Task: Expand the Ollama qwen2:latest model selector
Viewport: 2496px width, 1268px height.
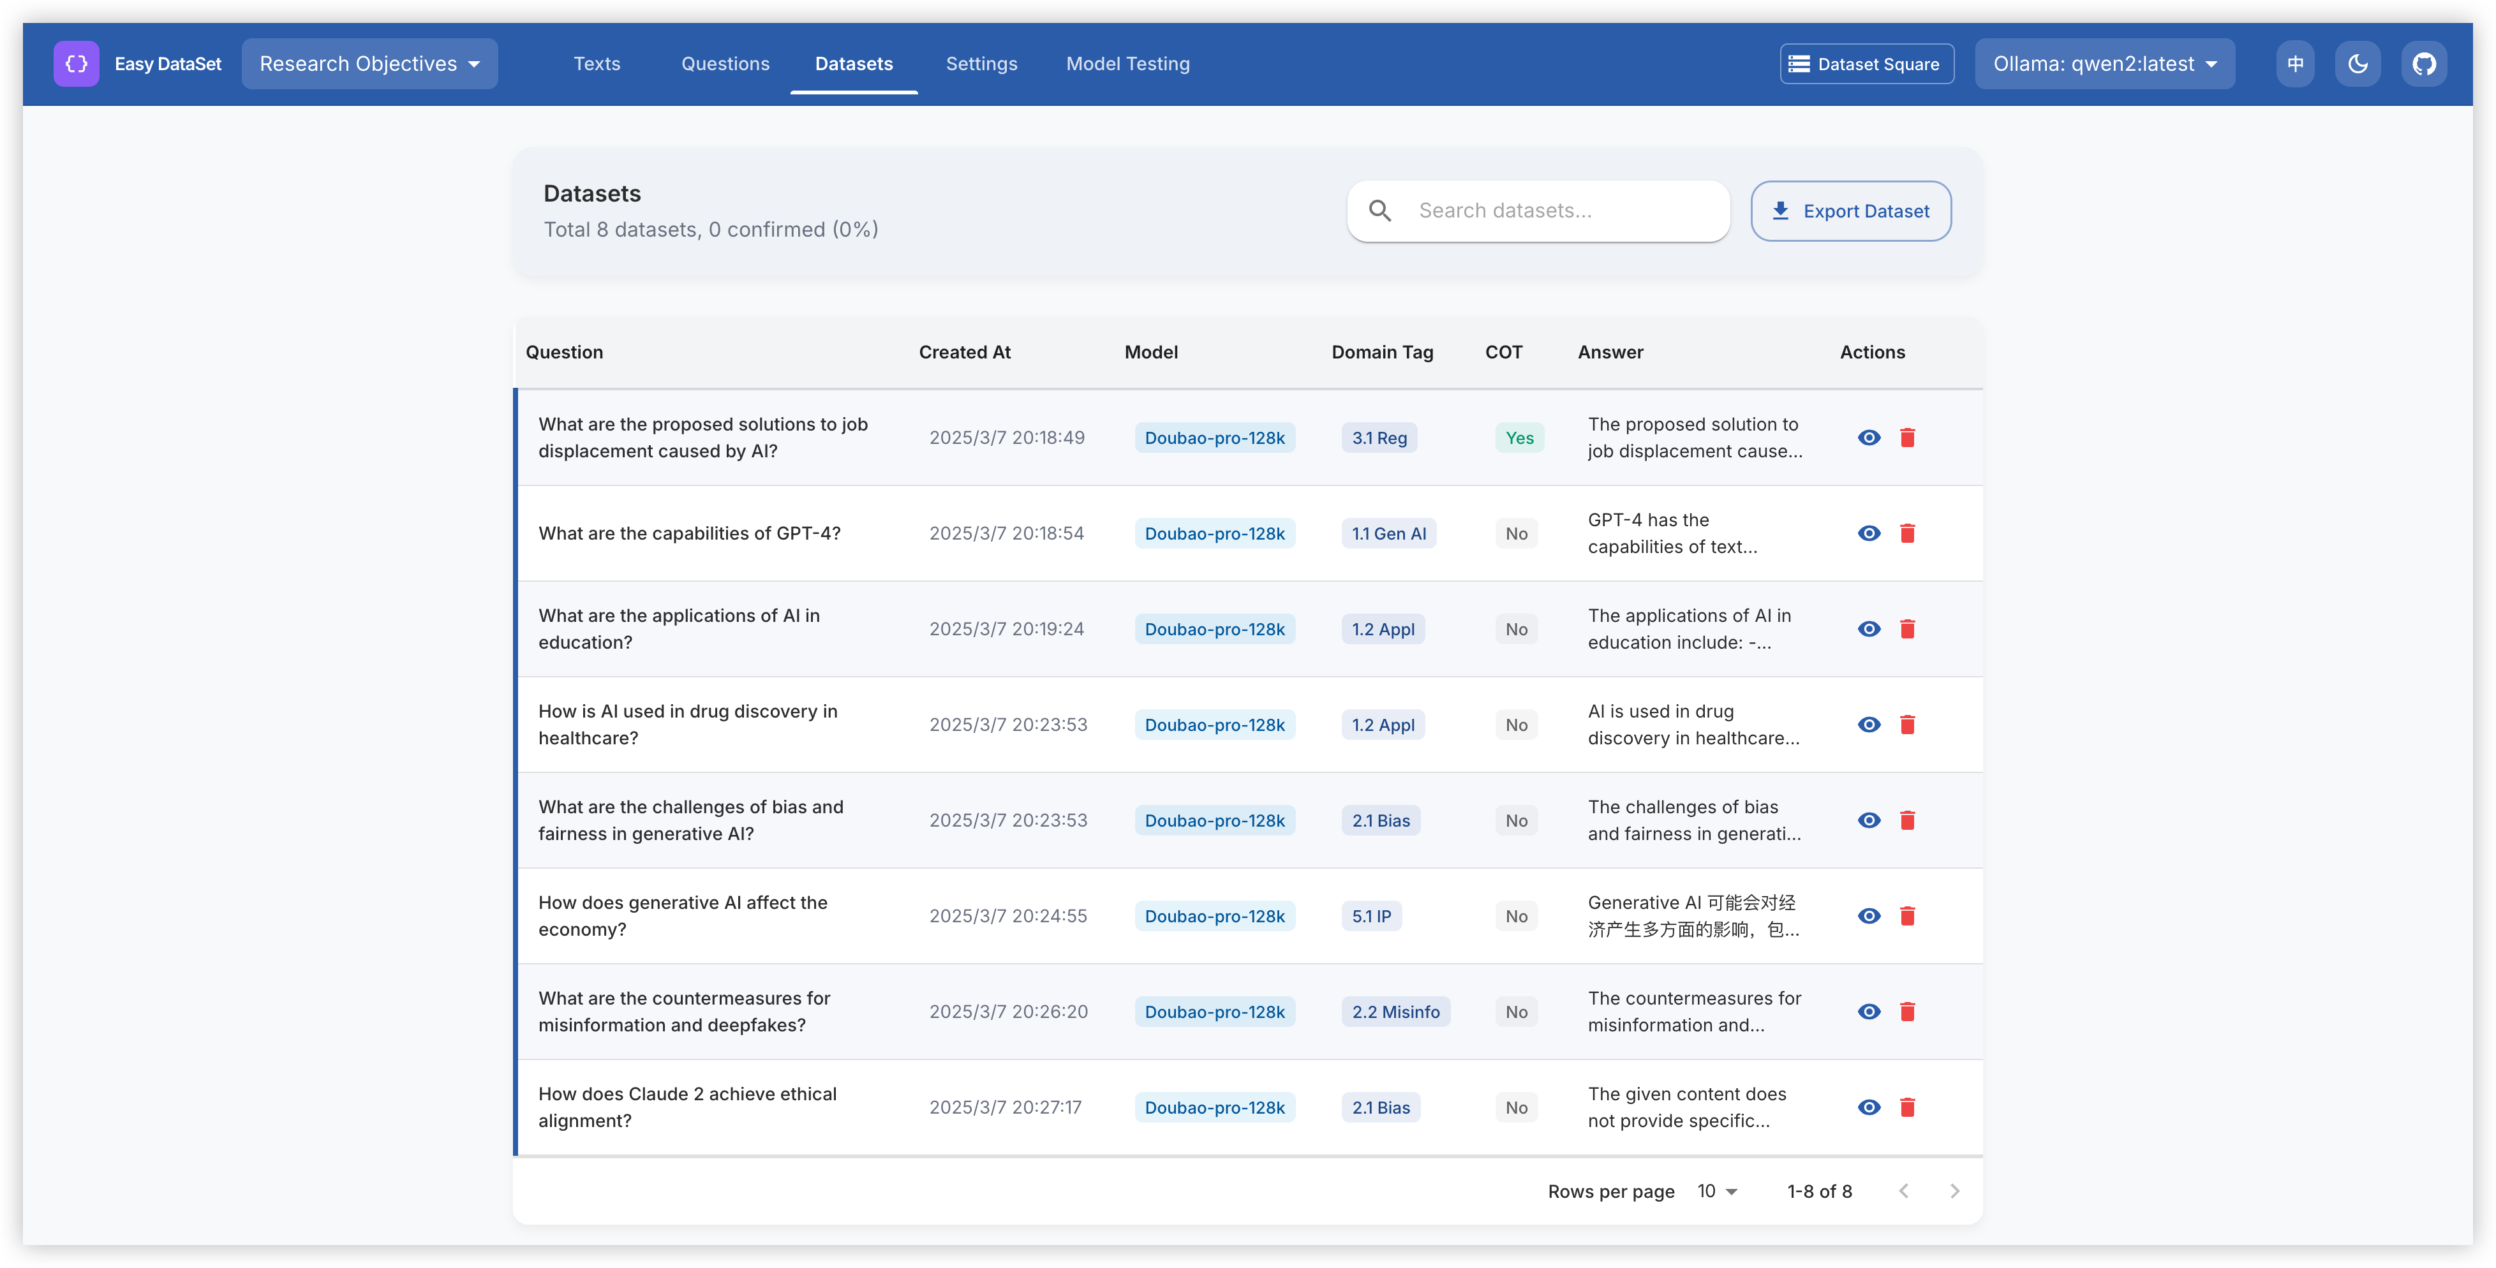Action: click(2104, 64)
